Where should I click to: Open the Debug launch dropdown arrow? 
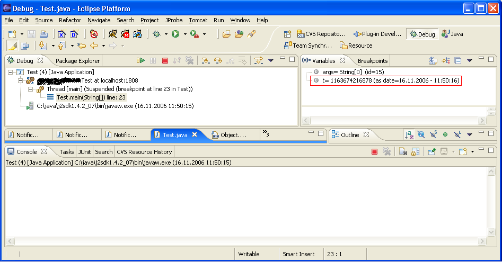(166, 34)
